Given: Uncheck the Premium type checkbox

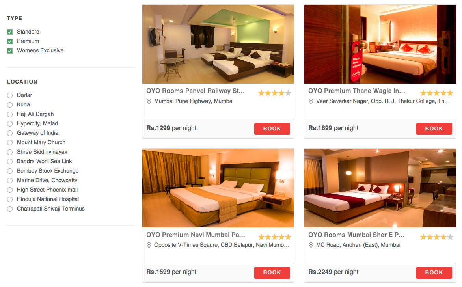Looking at the screenshot, I should 10,41.
